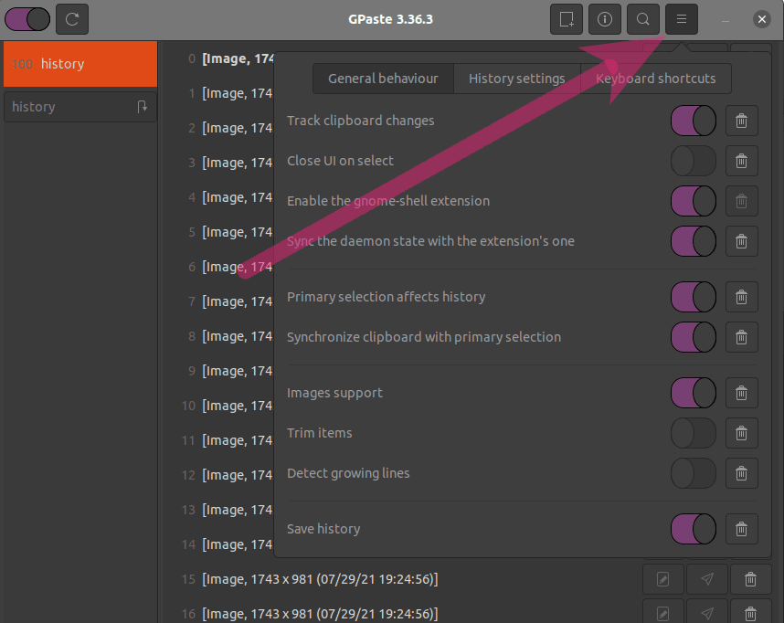Enable Detect growing lines switch
This screenshot has width=784, height=623.
pos(693,473)
